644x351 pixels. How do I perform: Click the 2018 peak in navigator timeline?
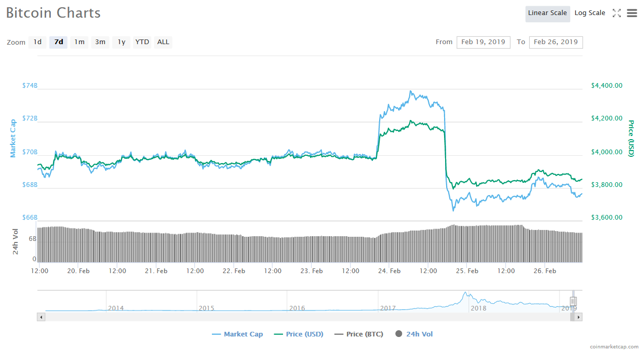(465, 293)
